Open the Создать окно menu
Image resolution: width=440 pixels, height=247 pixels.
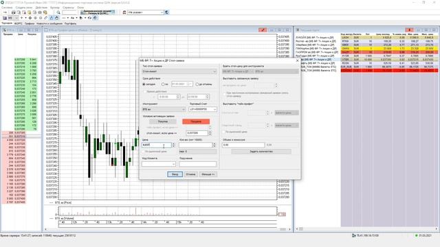tap(24, 8)
